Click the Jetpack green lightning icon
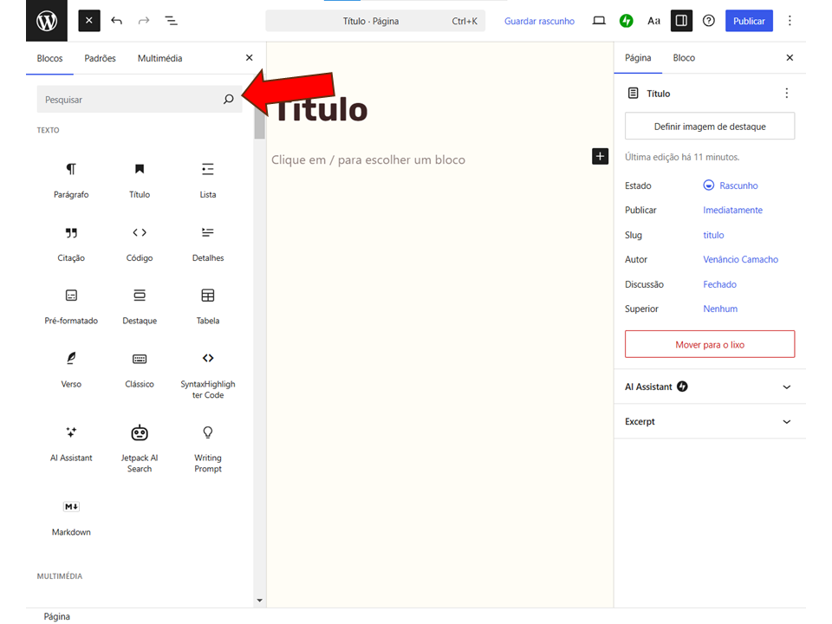The image size is (832, 624). pyautogui.click(x=626, y=21)
